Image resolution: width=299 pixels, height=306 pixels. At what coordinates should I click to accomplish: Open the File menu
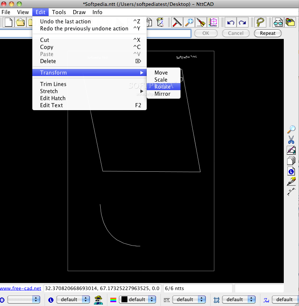pyautogui.click(x=6, y=12)
